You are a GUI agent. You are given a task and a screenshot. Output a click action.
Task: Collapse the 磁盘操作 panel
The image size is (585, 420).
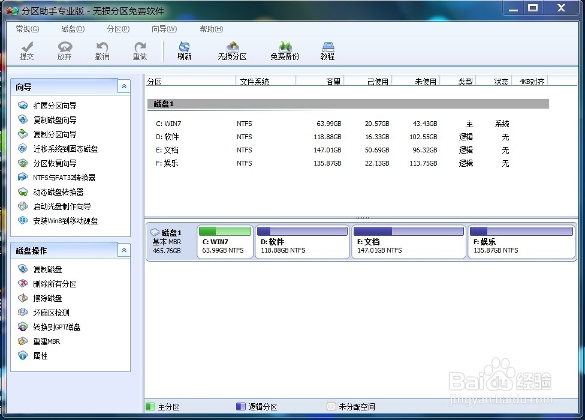124,250
